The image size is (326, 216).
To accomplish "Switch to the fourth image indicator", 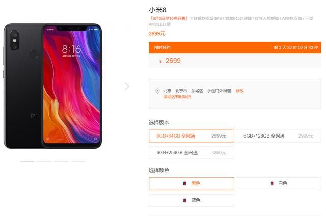I will [78, 161].
